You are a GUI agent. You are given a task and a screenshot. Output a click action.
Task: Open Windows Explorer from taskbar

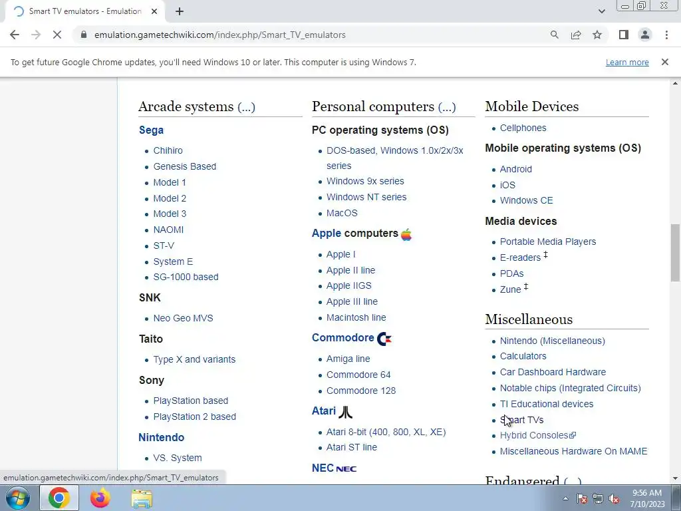click(142, 498)
